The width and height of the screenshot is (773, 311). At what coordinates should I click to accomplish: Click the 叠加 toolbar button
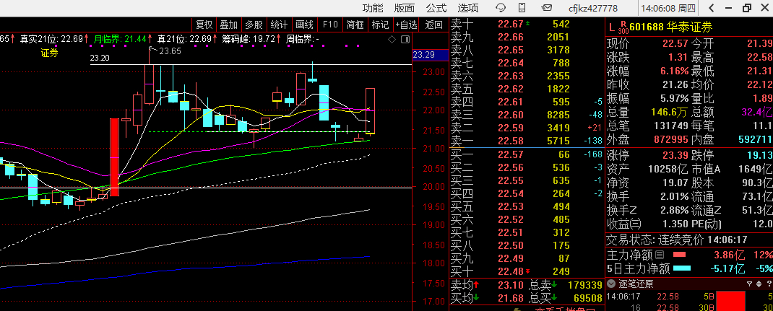229,25
